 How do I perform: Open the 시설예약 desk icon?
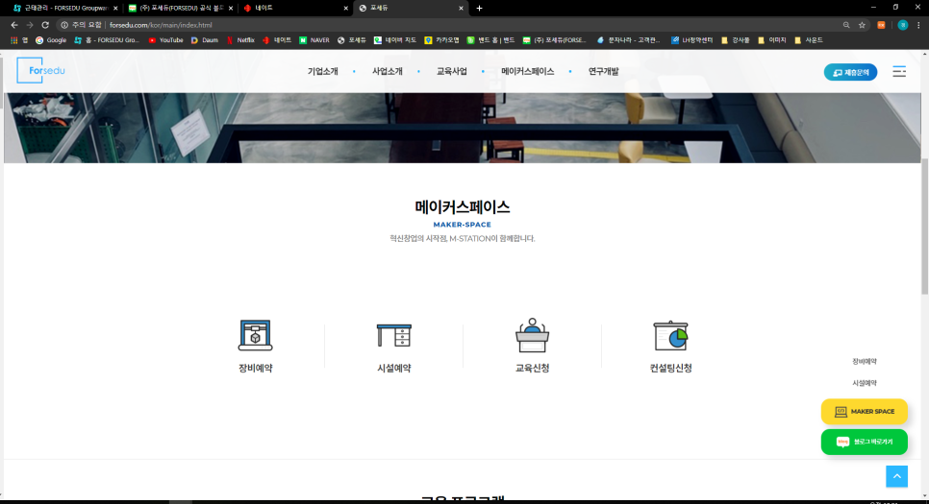[394, 335]
